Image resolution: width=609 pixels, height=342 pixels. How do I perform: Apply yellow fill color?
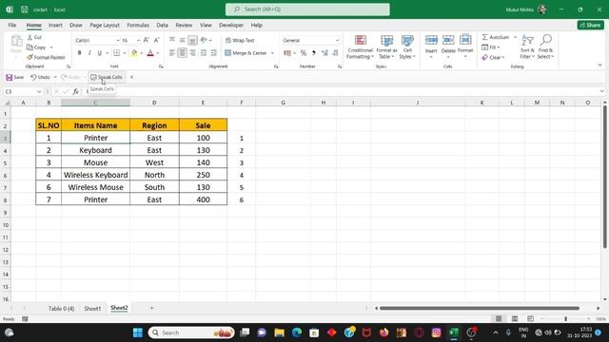(134, 53)
